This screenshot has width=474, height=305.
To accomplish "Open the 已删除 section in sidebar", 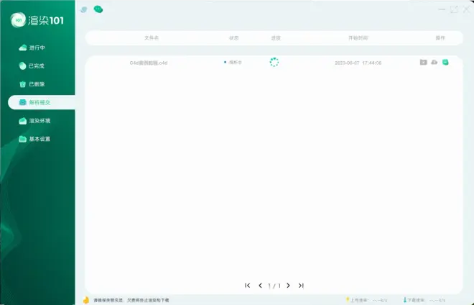I will pos(32,84).
